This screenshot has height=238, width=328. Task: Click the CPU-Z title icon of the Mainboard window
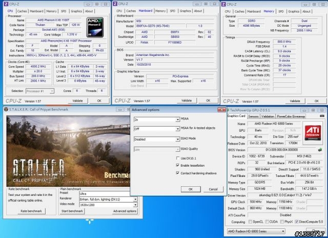[115, 4]
